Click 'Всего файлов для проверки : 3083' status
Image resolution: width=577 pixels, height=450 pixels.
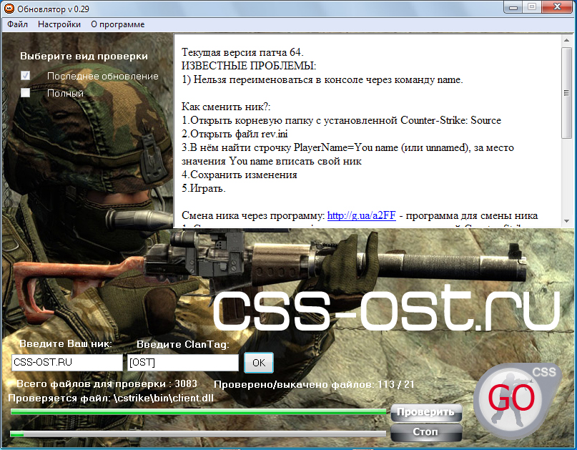tap(107, 383)
